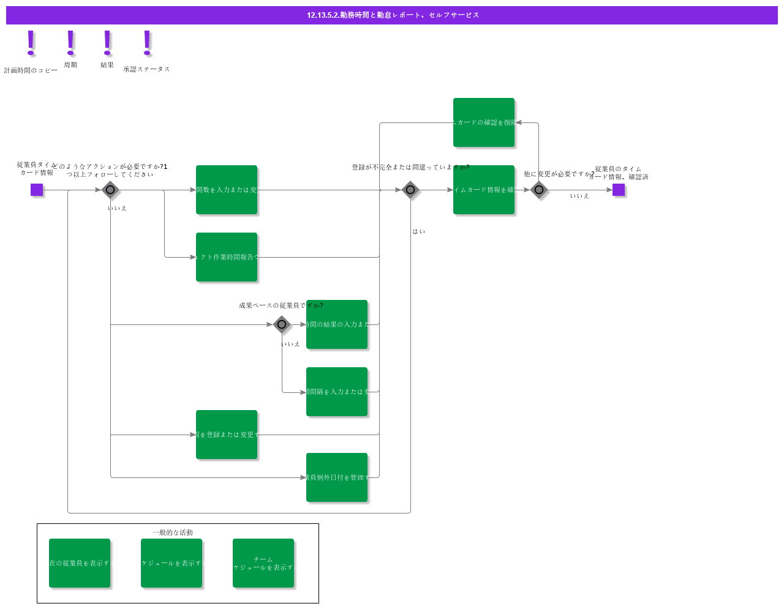This screenshot has height=609, width=784.
Task: Select the どのようなアクションが必要ですか gateway diamond
Action: [x=110, y=190]
